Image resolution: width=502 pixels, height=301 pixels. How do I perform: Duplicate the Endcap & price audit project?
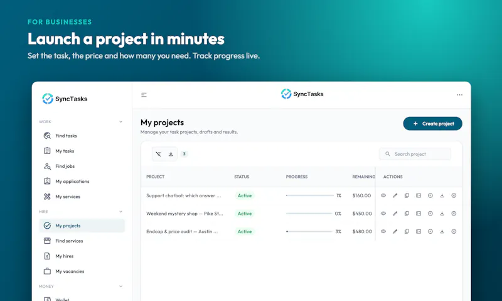pyautogui.click(x=407, y=231)
